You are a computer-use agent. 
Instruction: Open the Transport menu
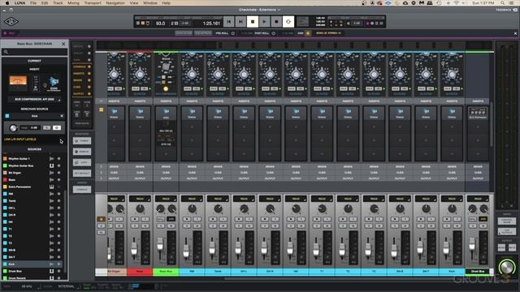(x=93, y=3)
